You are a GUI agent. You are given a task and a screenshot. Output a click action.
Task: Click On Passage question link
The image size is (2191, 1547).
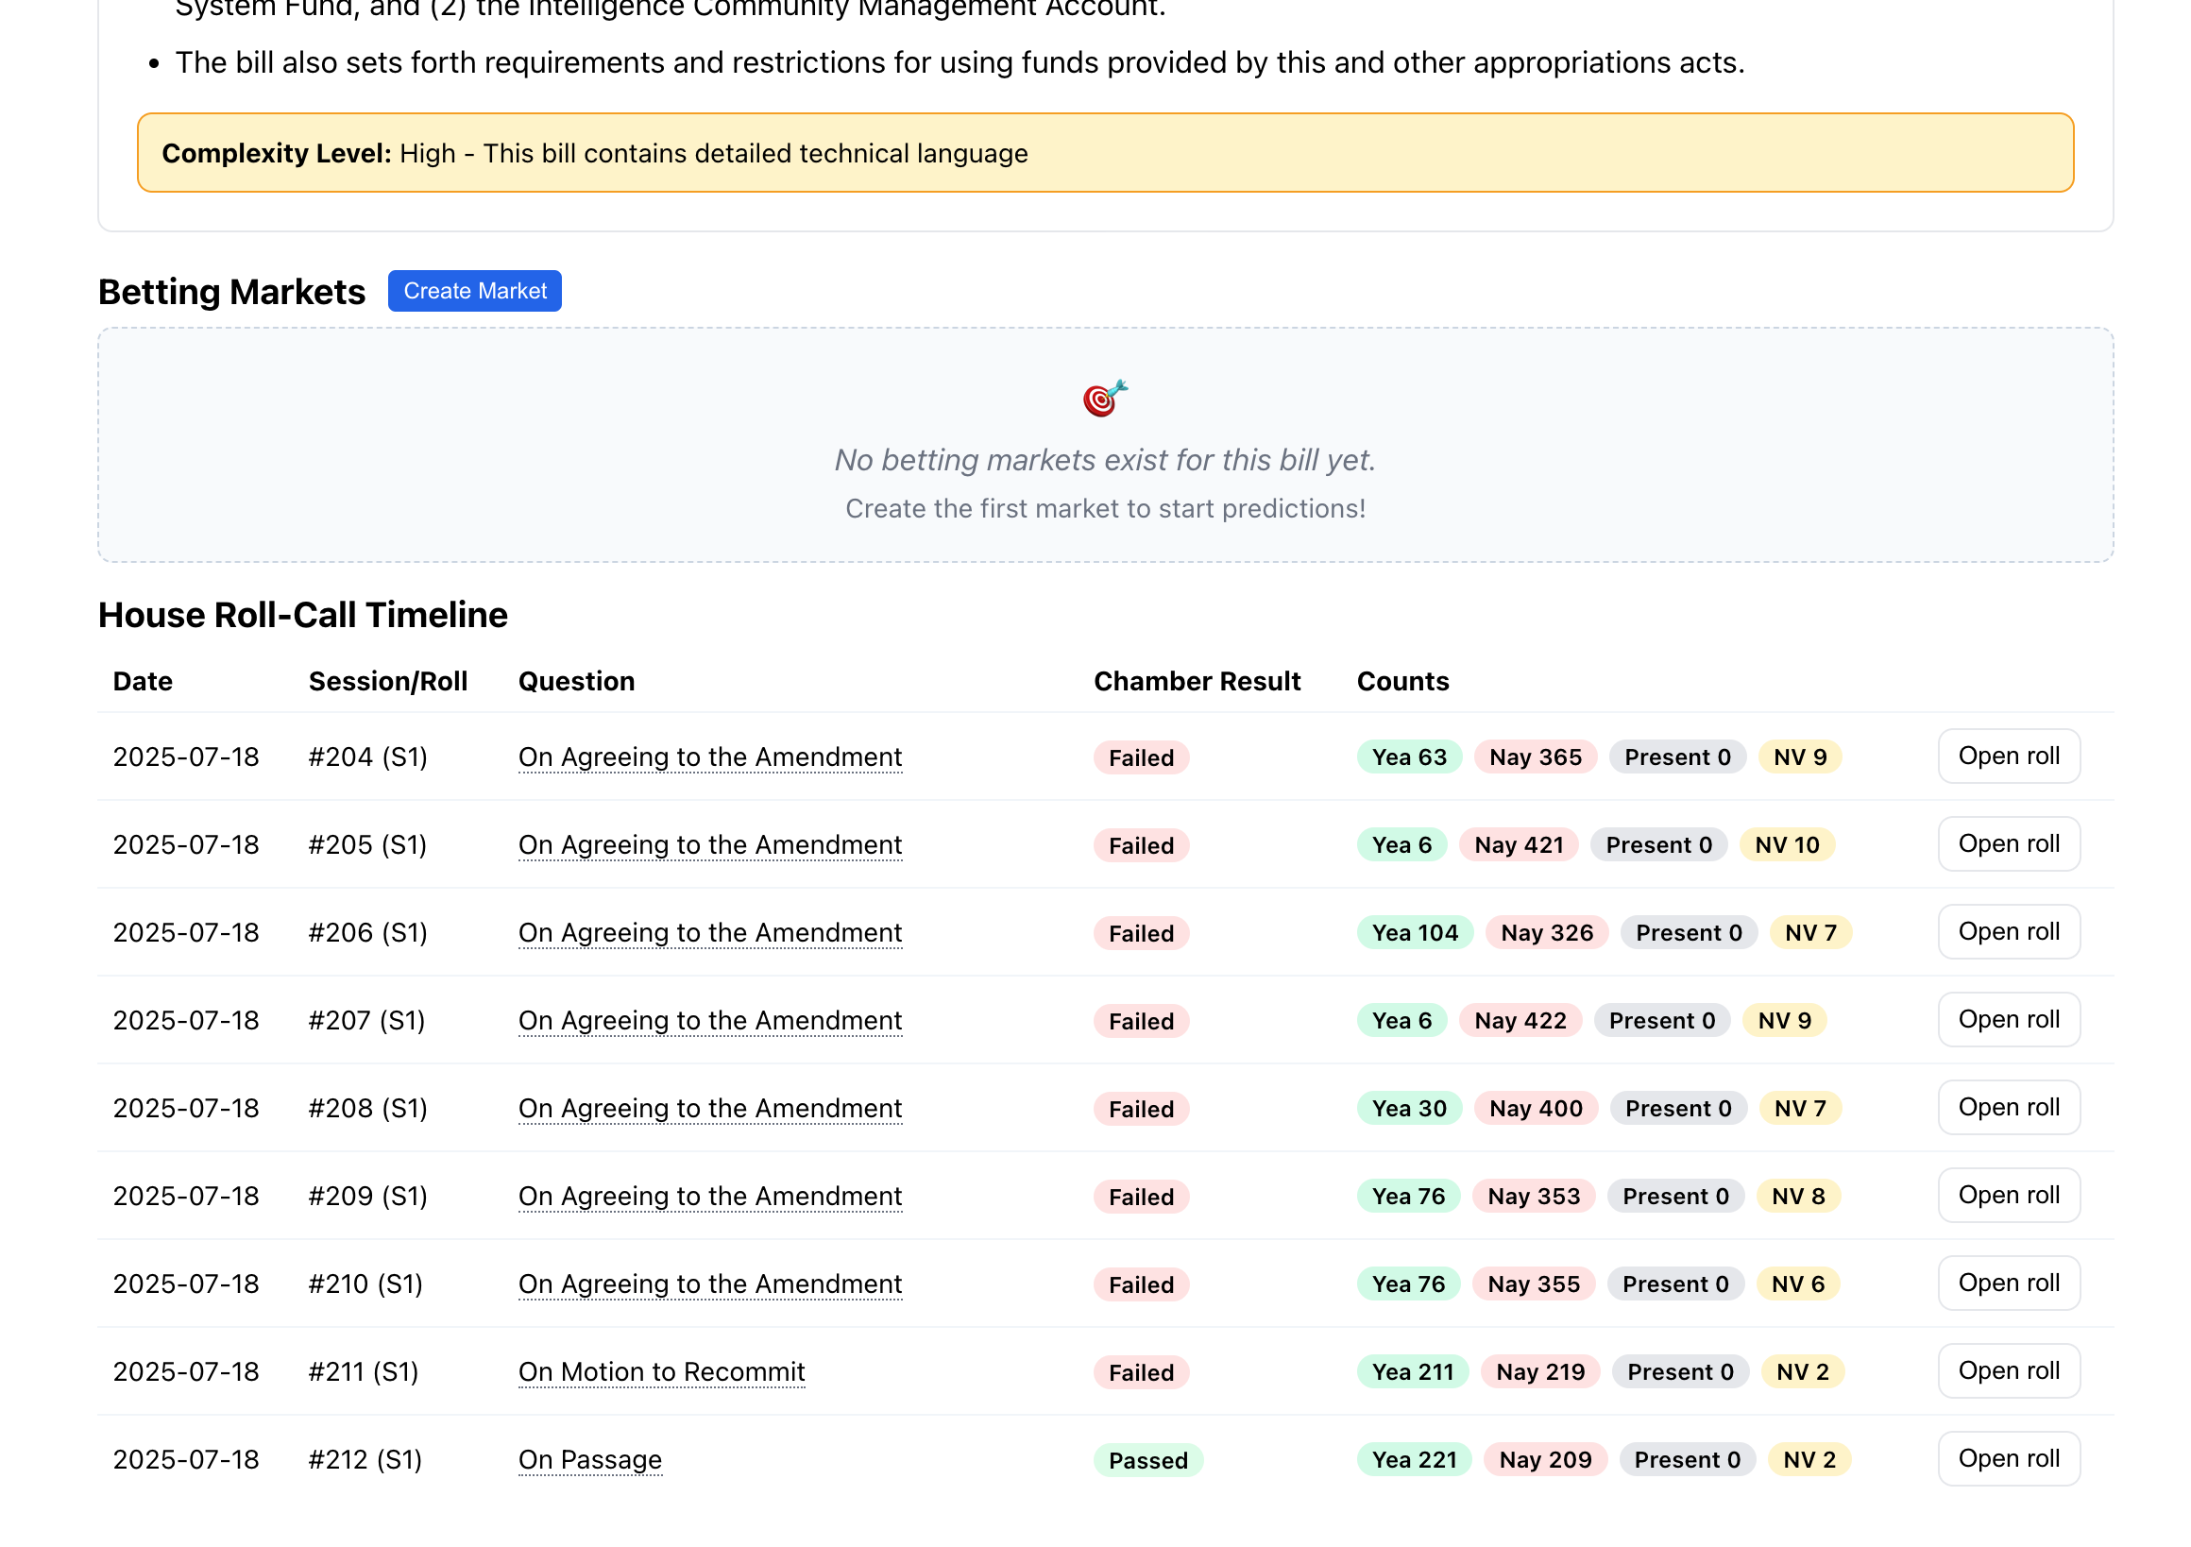point(589,1460)
